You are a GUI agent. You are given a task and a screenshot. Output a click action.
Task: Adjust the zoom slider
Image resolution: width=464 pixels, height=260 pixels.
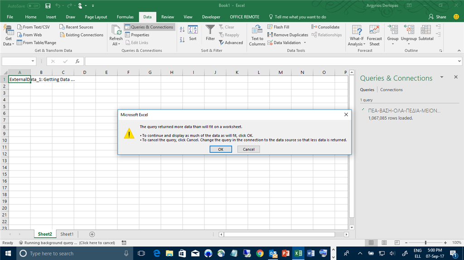click(x=425, y=242)
